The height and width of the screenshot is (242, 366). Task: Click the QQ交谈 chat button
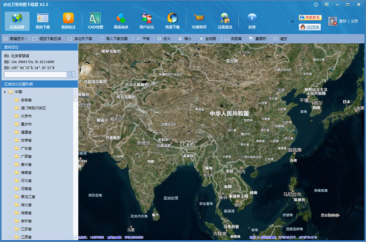(310, 27)
